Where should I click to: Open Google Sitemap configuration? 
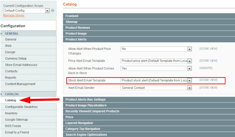pyautogui.click(x=16, y=119)
